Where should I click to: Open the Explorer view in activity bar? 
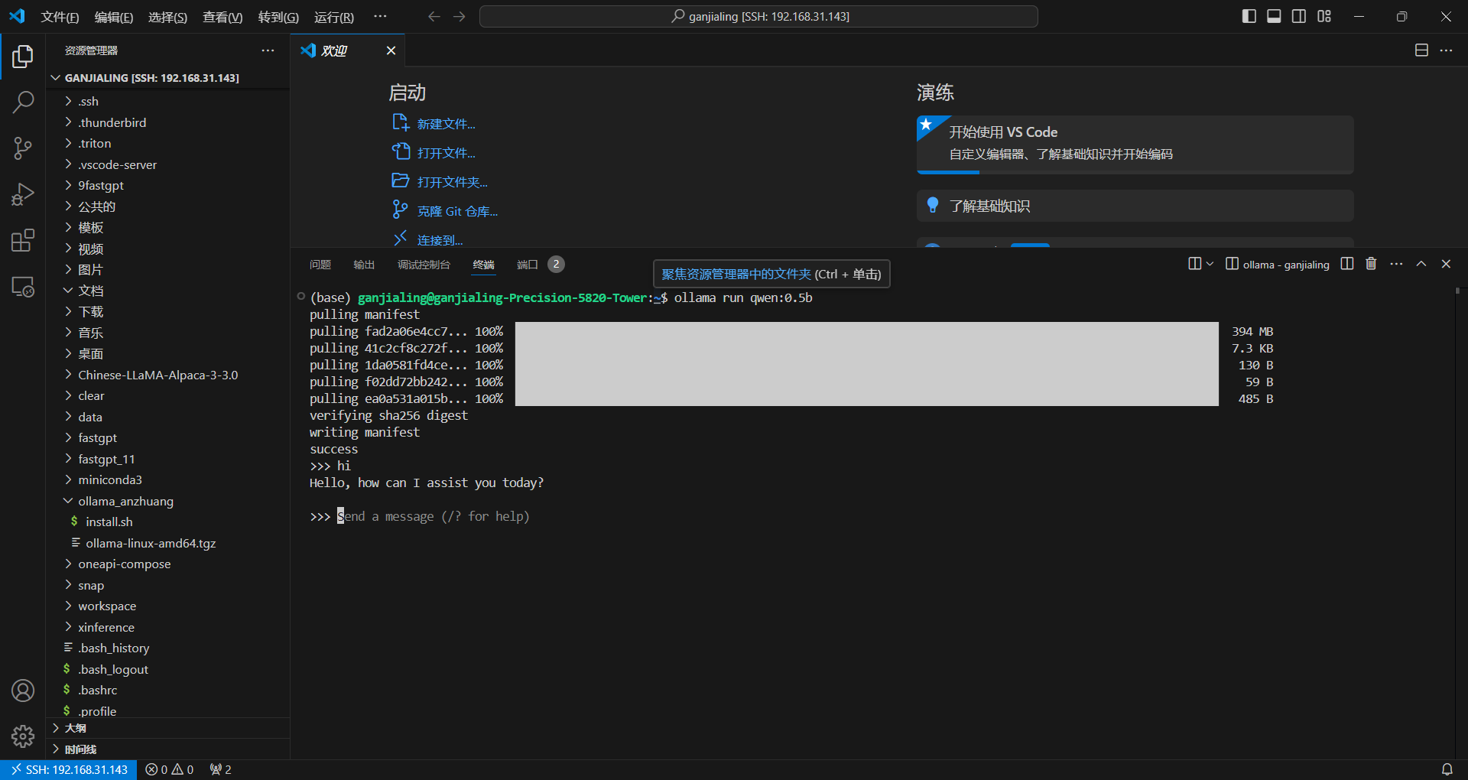click(x=23, y=57)
